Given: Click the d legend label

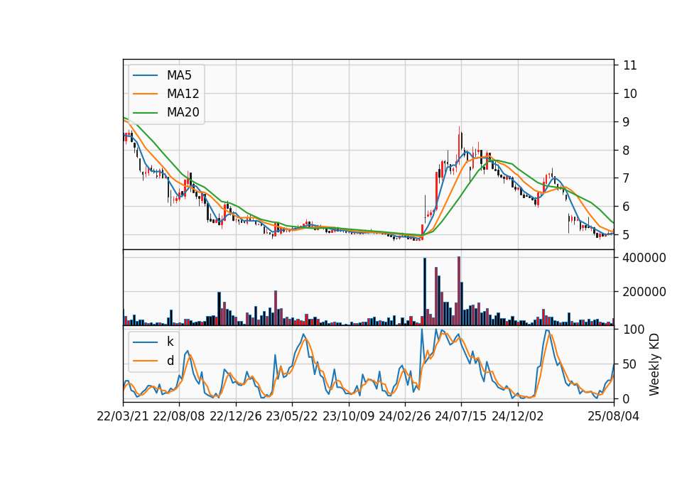Looking at the screenshot, I should pos(170,361).
